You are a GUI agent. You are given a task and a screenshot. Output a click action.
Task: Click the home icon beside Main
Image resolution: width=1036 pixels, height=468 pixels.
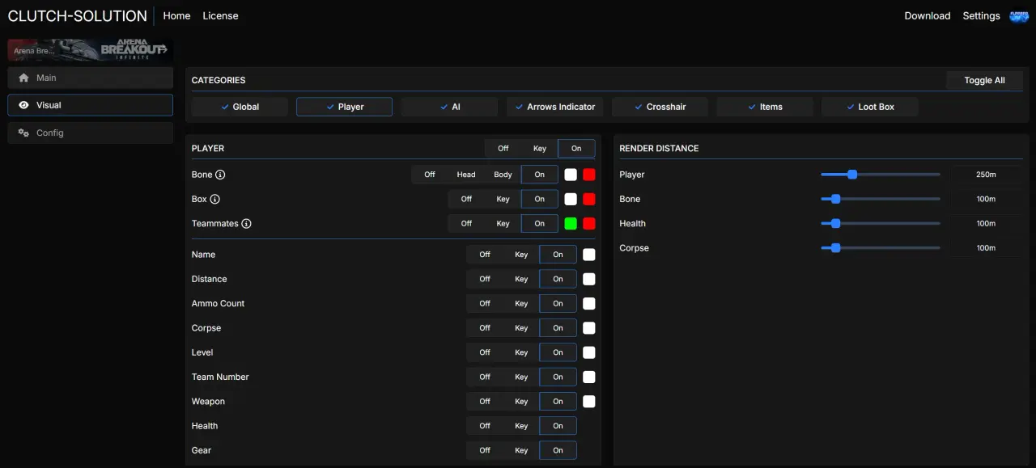click(23, 78)
